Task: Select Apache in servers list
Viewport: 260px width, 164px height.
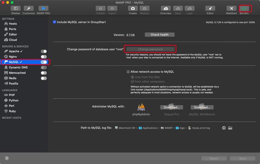Action: pyautogui.click(x=13, y=51)
